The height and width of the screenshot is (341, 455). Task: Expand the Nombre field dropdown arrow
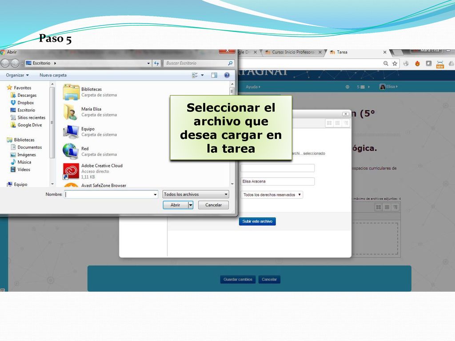tap(155, 194)
